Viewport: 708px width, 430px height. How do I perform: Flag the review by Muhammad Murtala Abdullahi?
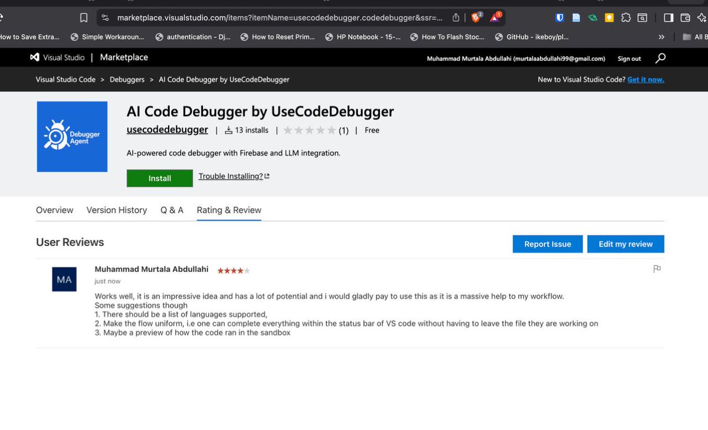pos(657,269)
